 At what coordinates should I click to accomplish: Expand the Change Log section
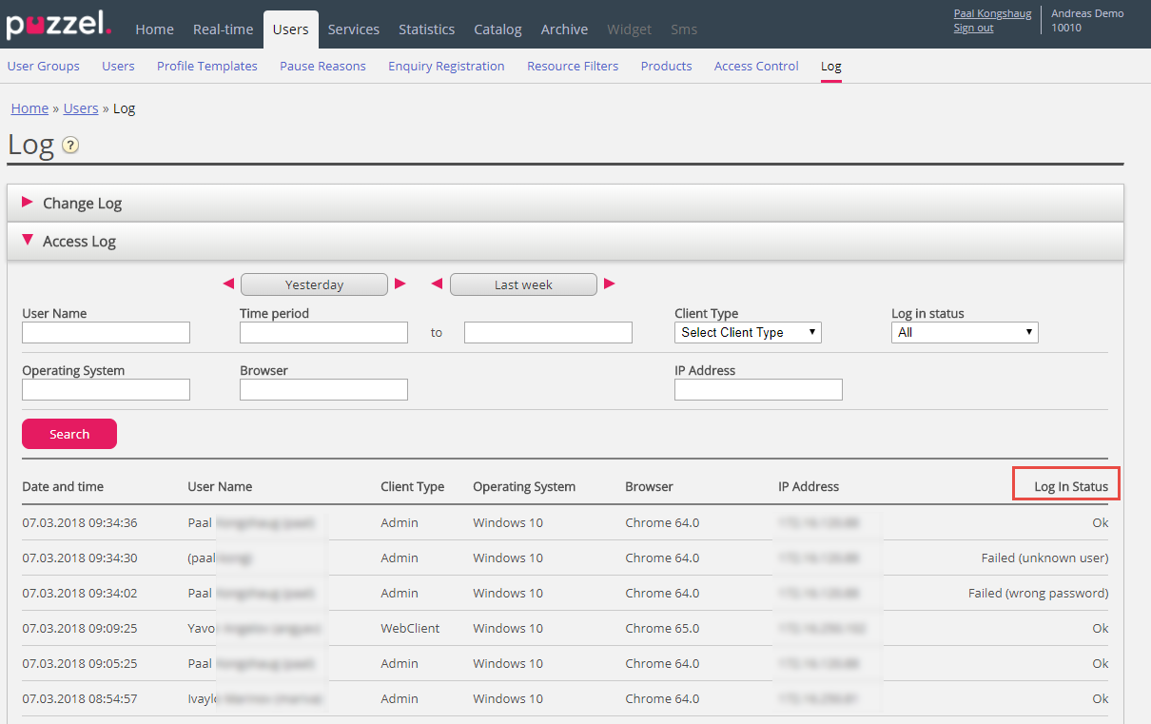click(82, 203)
